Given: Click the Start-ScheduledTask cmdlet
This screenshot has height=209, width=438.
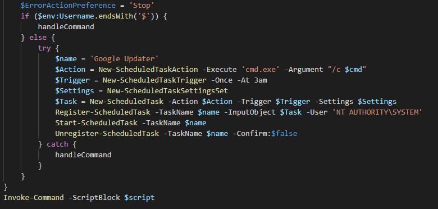Looking at the screenshot, I should click(97, 123).
